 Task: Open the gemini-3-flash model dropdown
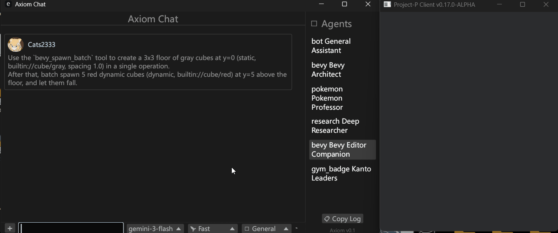coord(155,229)
